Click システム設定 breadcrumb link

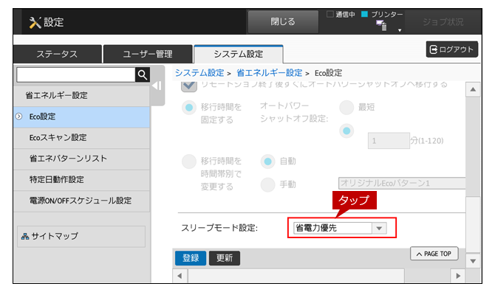point(199,73)
